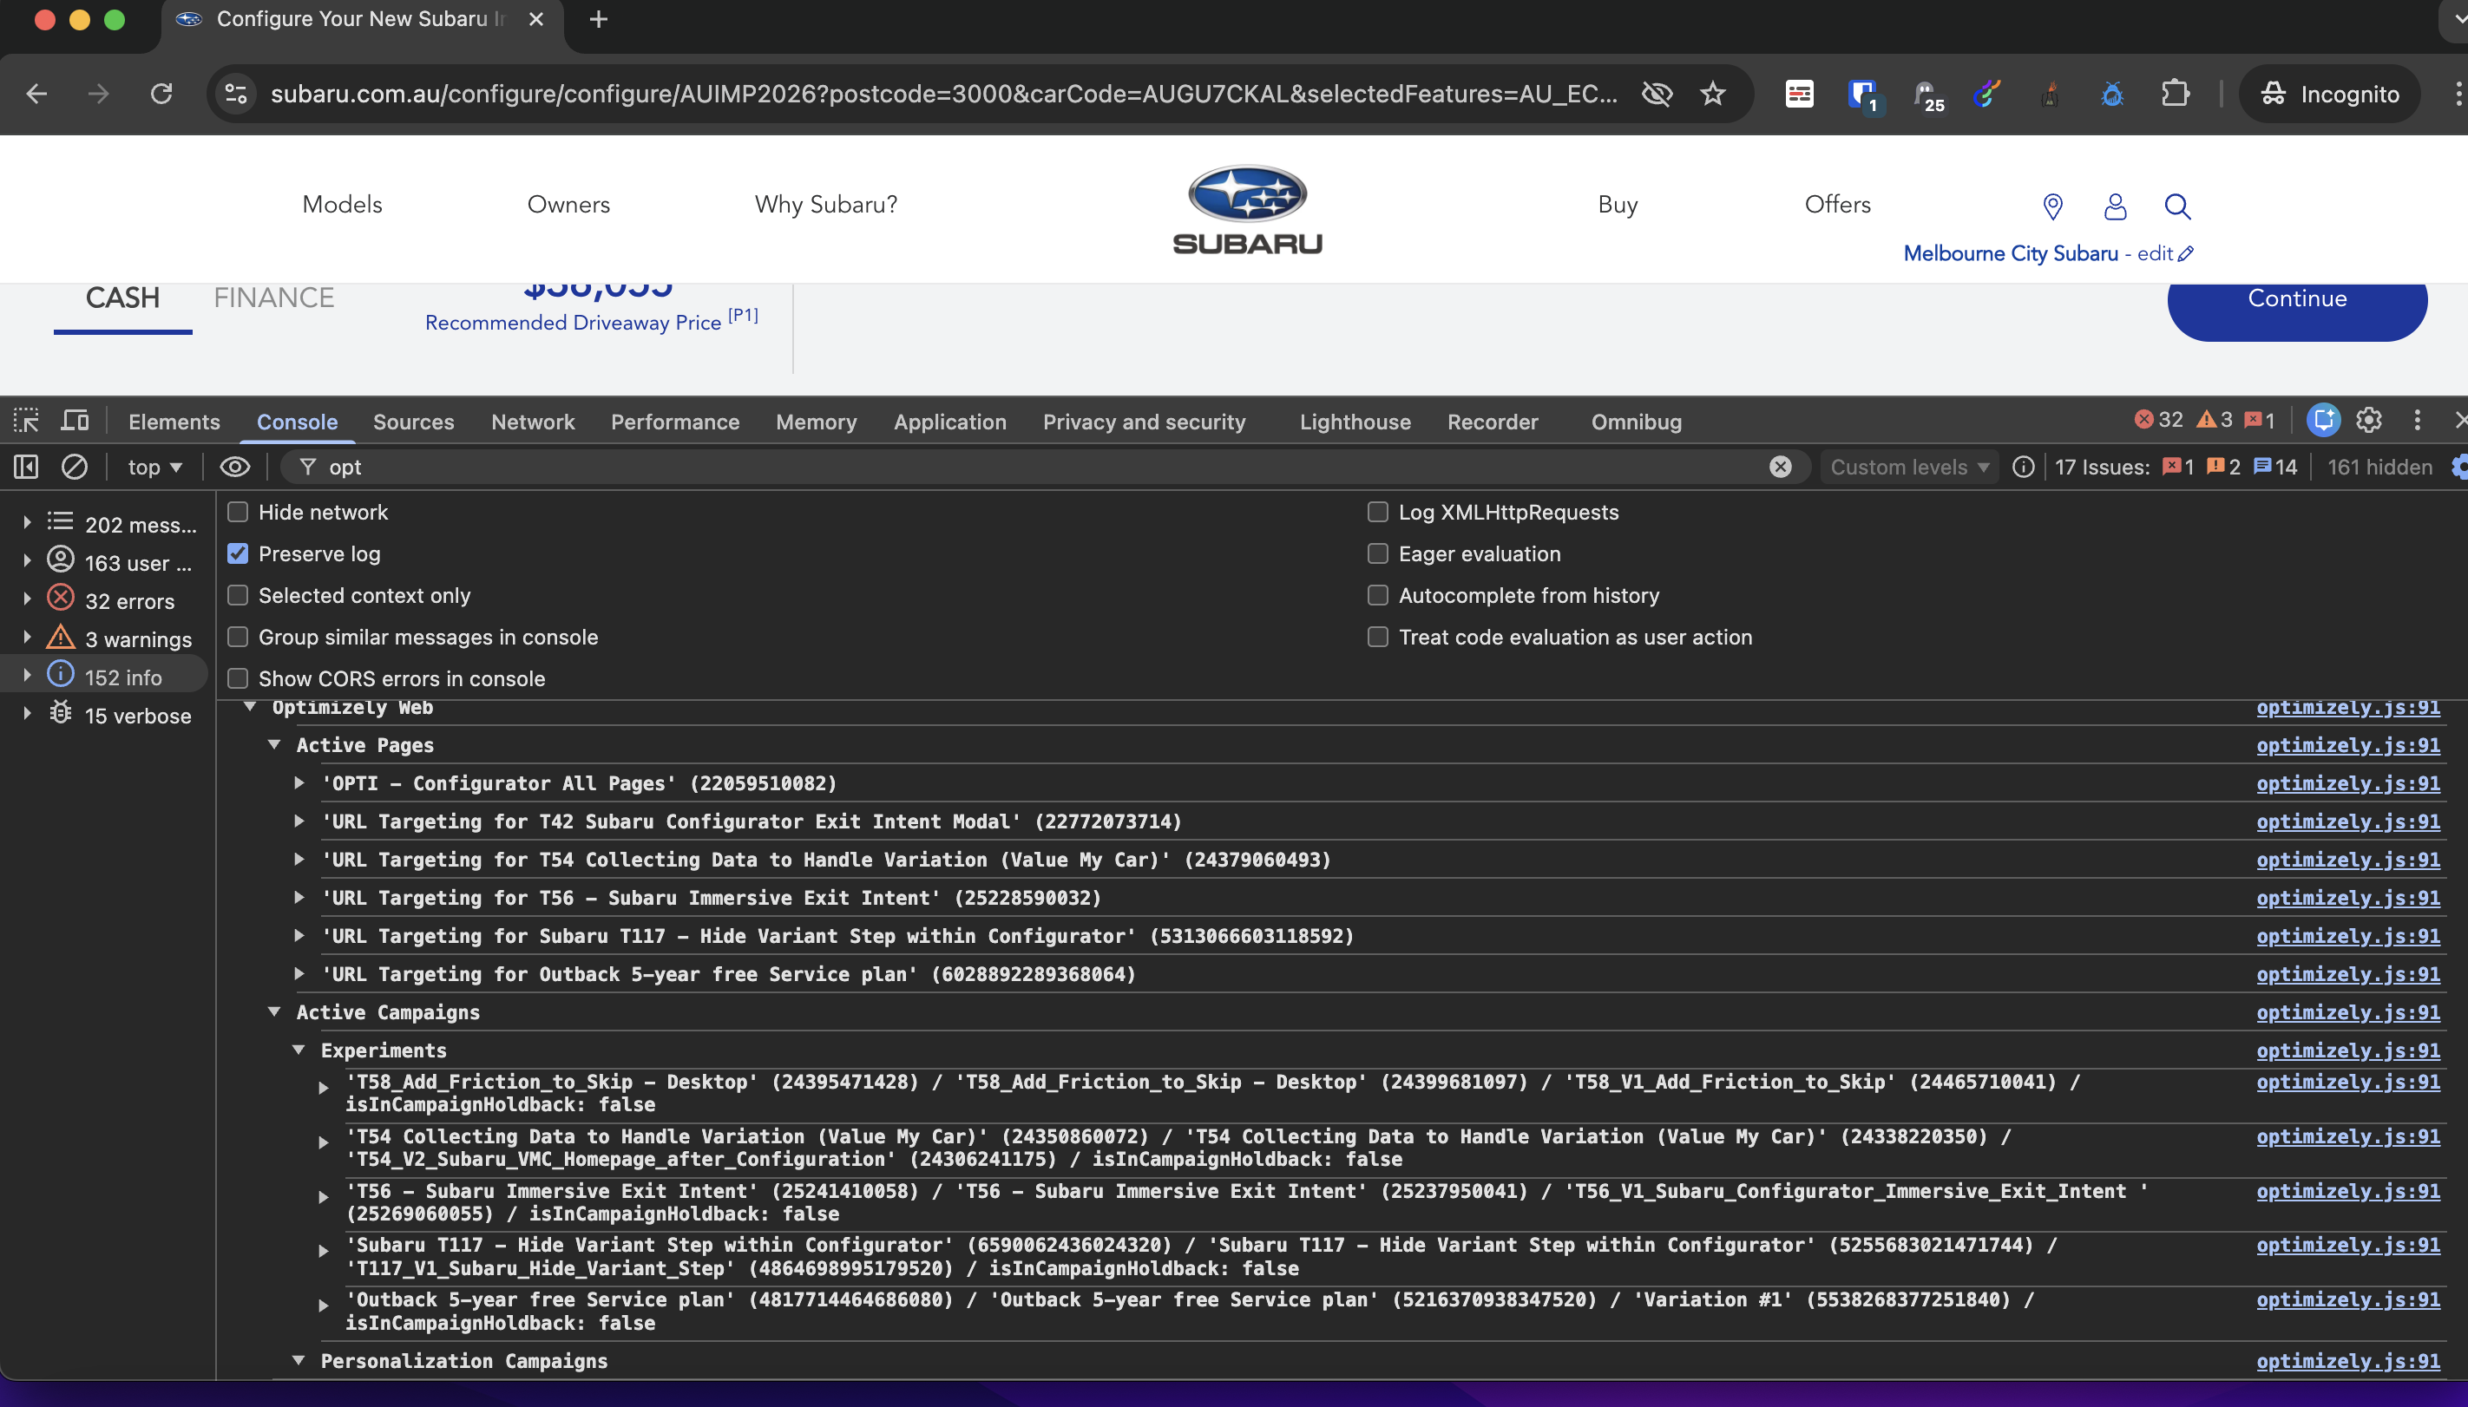Click the Subaru location pin icon
2468x1407 pixels.
click(2052, 206)
